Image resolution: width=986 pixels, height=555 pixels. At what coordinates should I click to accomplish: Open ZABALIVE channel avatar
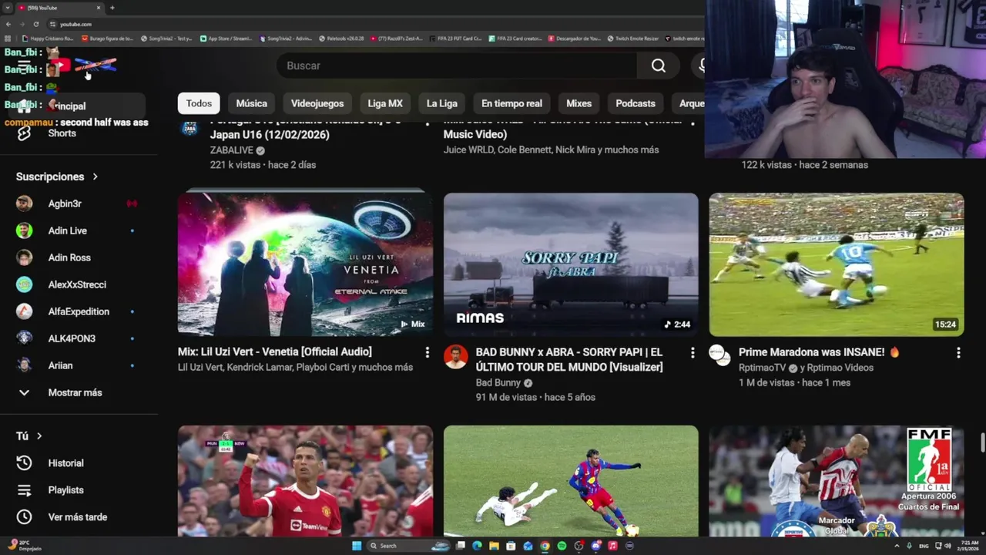(189, 128)
